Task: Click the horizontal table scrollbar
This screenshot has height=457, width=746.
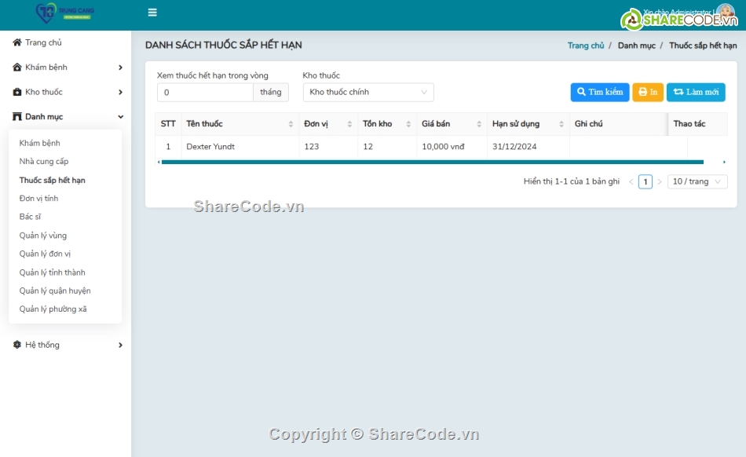Action: 433,163
